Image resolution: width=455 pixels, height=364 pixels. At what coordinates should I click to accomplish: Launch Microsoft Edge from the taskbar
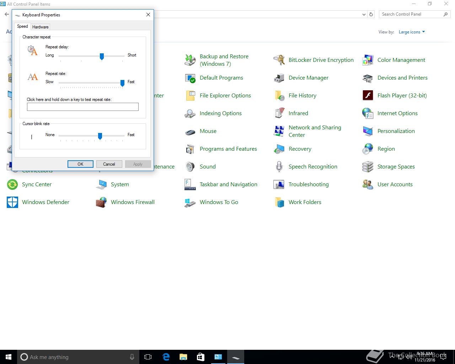[x=166, y=357]
